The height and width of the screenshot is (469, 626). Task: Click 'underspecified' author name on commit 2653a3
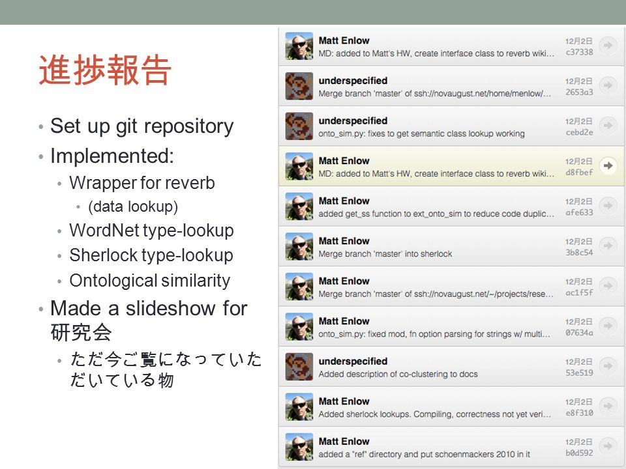click(353, 81)
